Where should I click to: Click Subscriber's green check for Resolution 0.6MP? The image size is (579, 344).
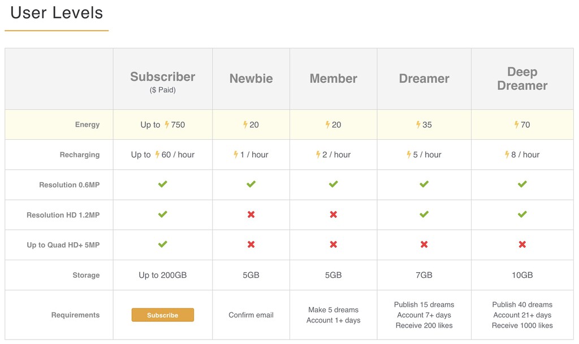click(163, 184)
